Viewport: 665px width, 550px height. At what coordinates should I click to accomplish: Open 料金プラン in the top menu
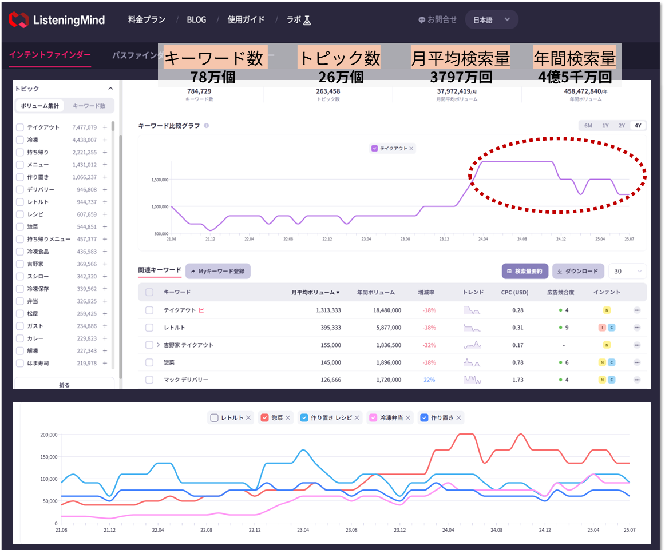coord(147,19)
